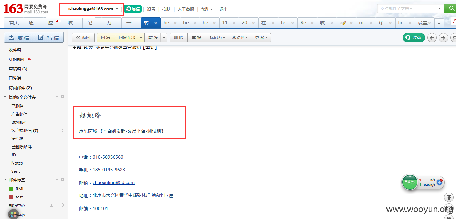Image resolution: width=456 pixels, height=219 pixels.
Task: Open the search box dropdown arrow
Action: (439, 8)
